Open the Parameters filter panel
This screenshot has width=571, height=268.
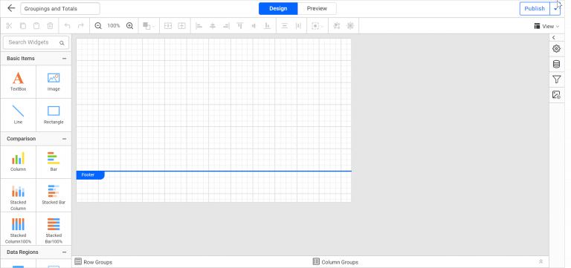556,79
